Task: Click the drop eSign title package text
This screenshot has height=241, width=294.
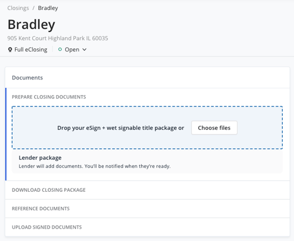Action: [x=121, y=128]
